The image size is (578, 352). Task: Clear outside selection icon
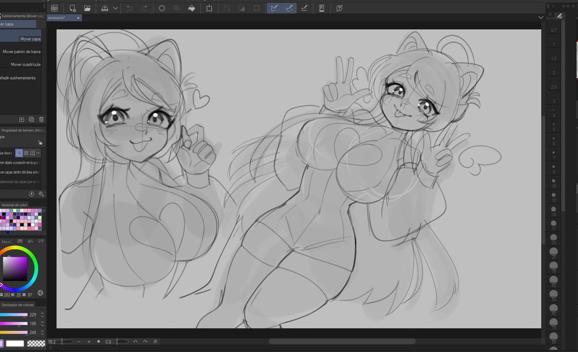click(177, 8)
